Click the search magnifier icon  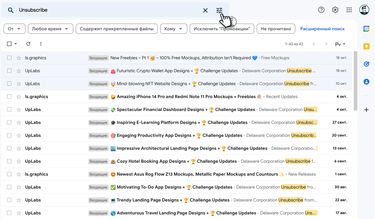[11, 10]
